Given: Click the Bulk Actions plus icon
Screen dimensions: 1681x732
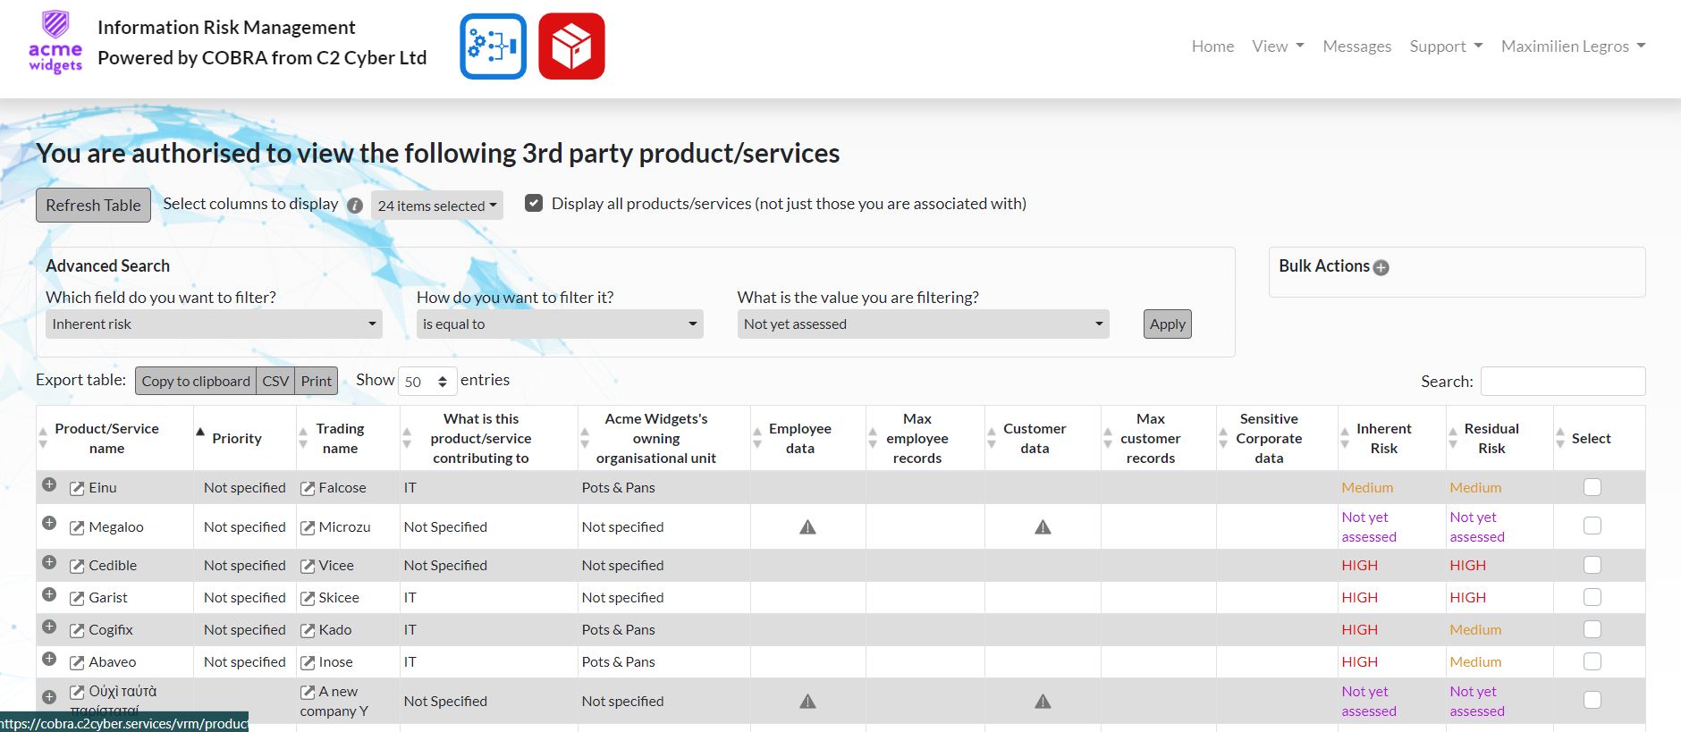Looking at the screenshot, I should coord(1381,267).
